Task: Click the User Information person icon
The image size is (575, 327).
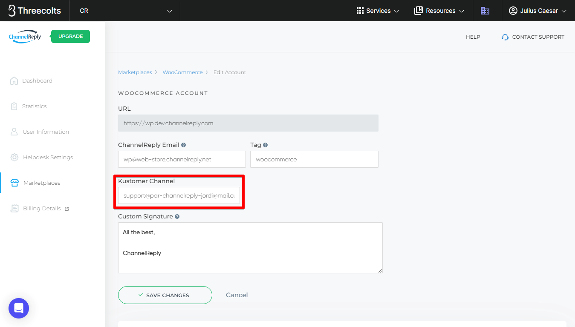Action: pyautogui.click(x=14, y=132)
